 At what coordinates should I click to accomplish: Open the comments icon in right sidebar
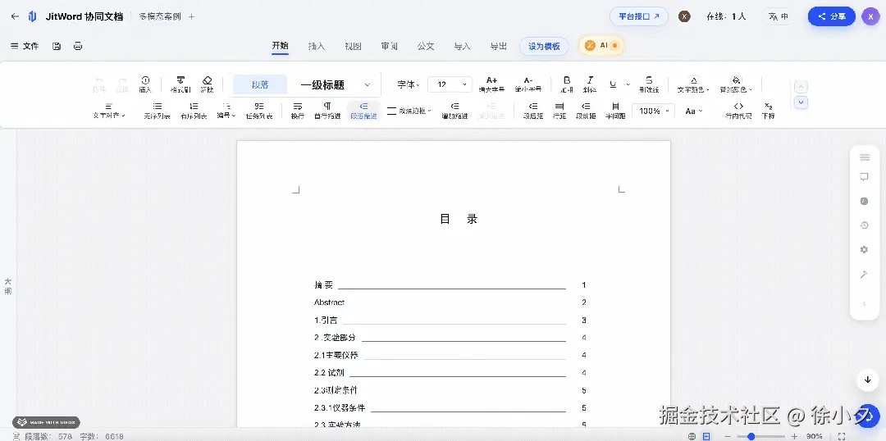click(x=864, y=177)
